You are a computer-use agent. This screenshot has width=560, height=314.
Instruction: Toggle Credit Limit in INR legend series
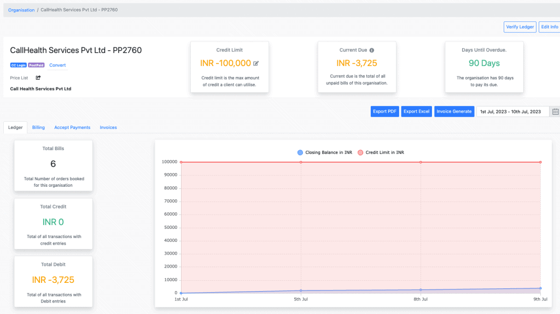point(381,152)
